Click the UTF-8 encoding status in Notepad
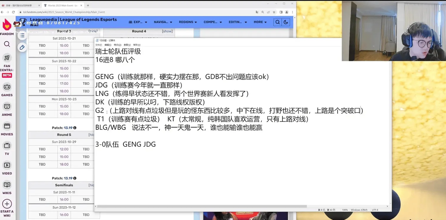 (x=375, y=210)
